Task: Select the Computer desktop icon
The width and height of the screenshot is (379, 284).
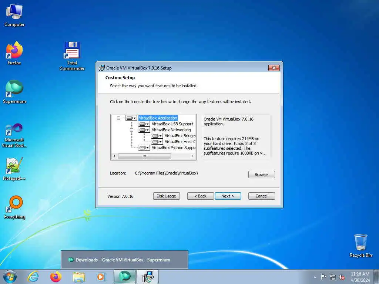Action: [x=14, y=16]
